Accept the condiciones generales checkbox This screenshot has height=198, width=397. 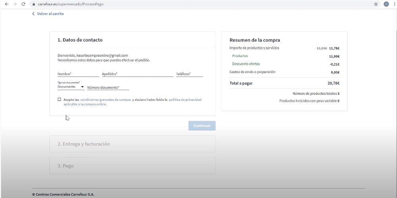pyautogui.click(x=60, y=100)
